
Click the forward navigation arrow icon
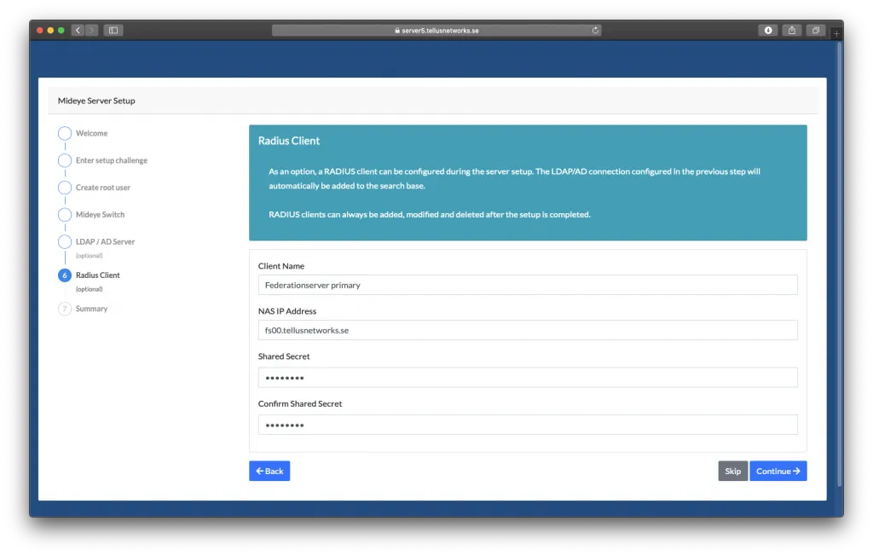[90, 30]
